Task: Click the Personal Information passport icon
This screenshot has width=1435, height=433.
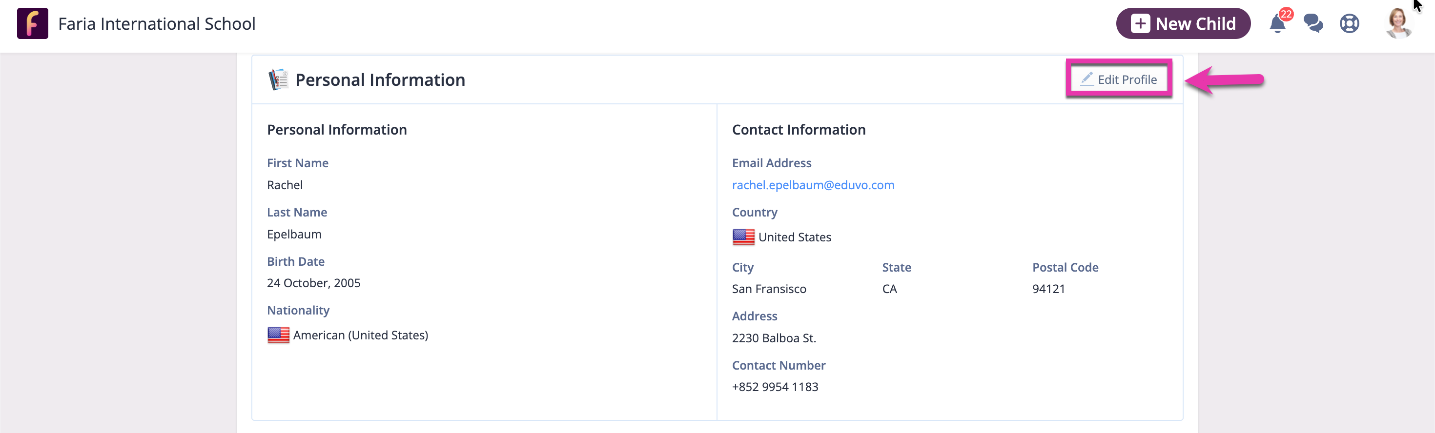Action: click(278, 79)
